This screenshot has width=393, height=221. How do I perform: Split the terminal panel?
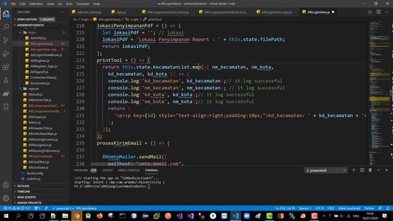(362, 170)
